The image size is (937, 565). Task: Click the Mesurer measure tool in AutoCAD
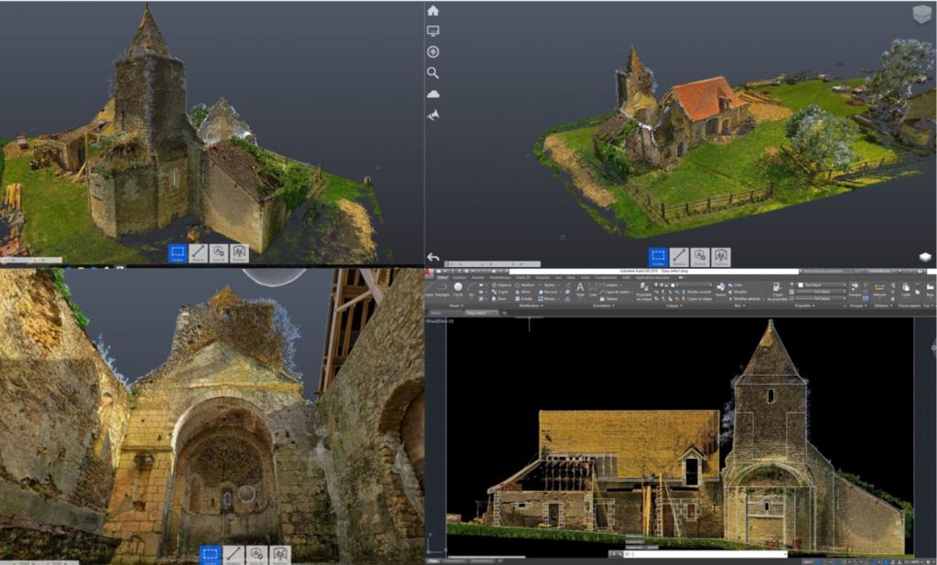click(879, 289)
